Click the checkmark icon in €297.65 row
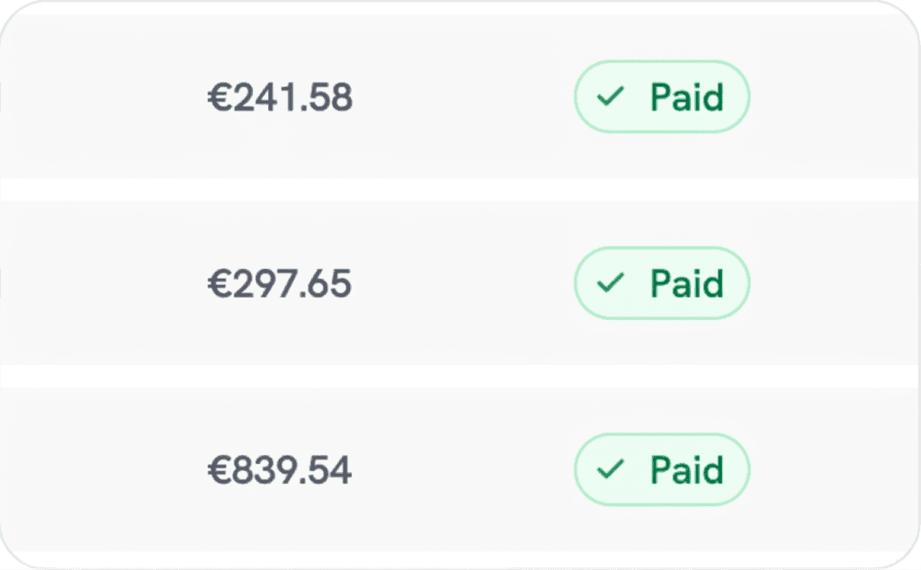The height and width of the screenshot is (570, 921). (611, 283)
